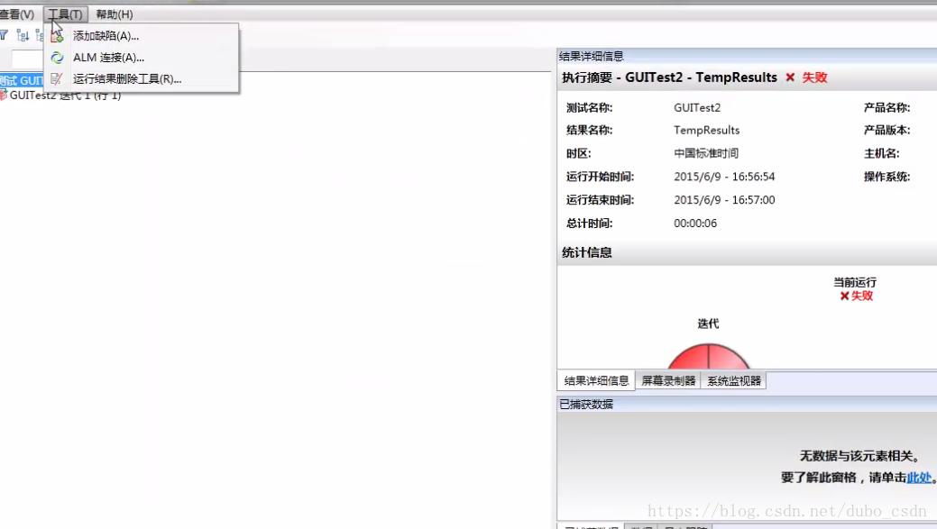Click the iteration icon beside GUITest2 迭代 1
Screen dimensions: 937x529
pyautogui.click(x=4, y=95)
